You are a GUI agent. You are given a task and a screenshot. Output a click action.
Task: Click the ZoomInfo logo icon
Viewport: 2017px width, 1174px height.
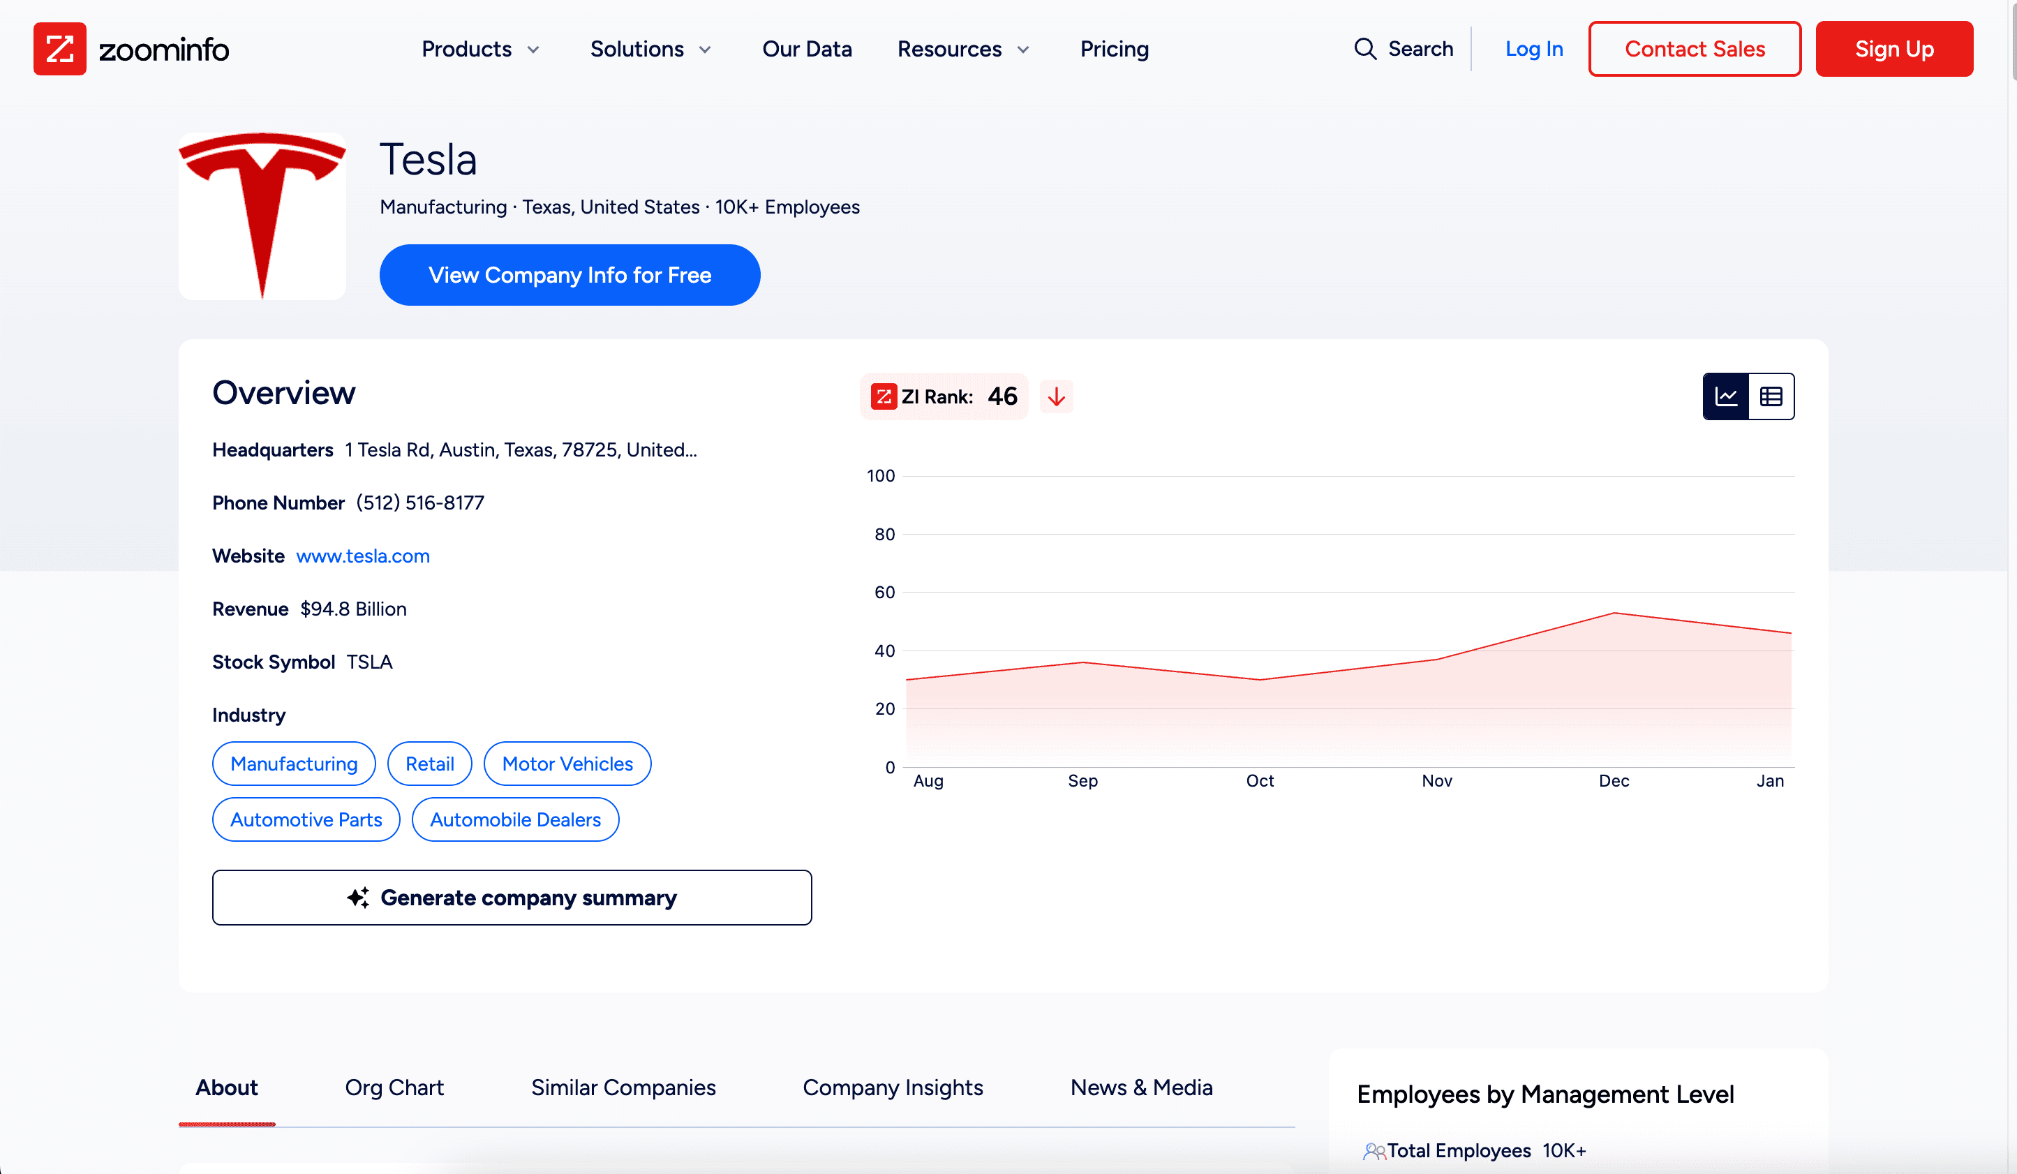click(59, 49)
